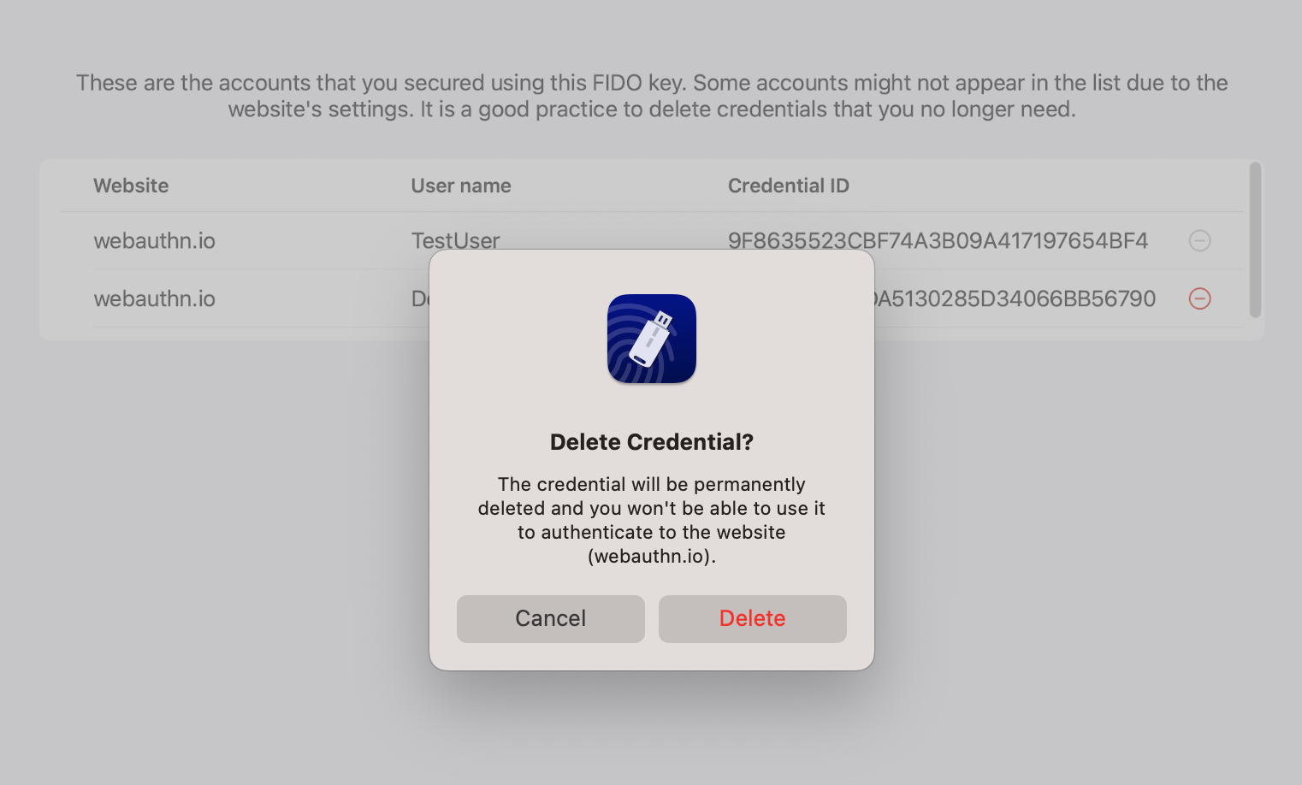Click the red remove icon in second row

[x=1199, y=298]
